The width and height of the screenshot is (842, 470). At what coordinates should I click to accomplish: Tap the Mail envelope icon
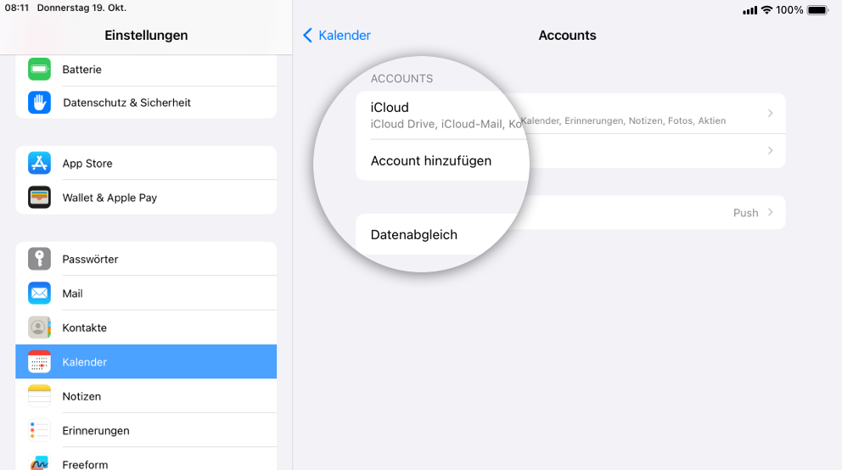39,294
